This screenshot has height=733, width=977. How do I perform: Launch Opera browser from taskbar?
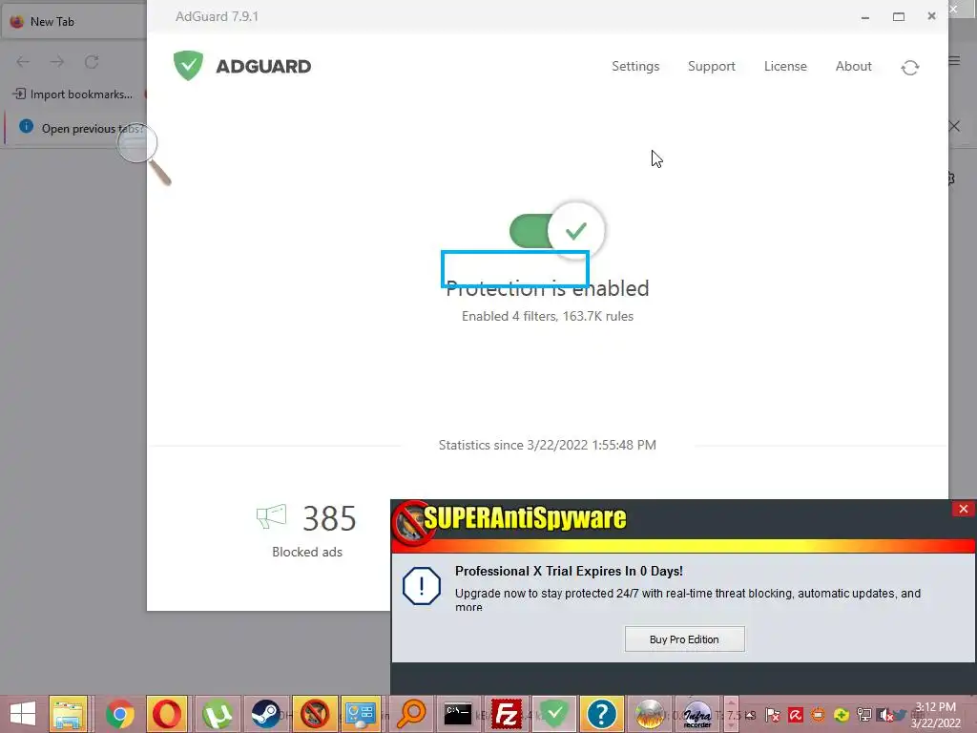click(x=167, y=714)
